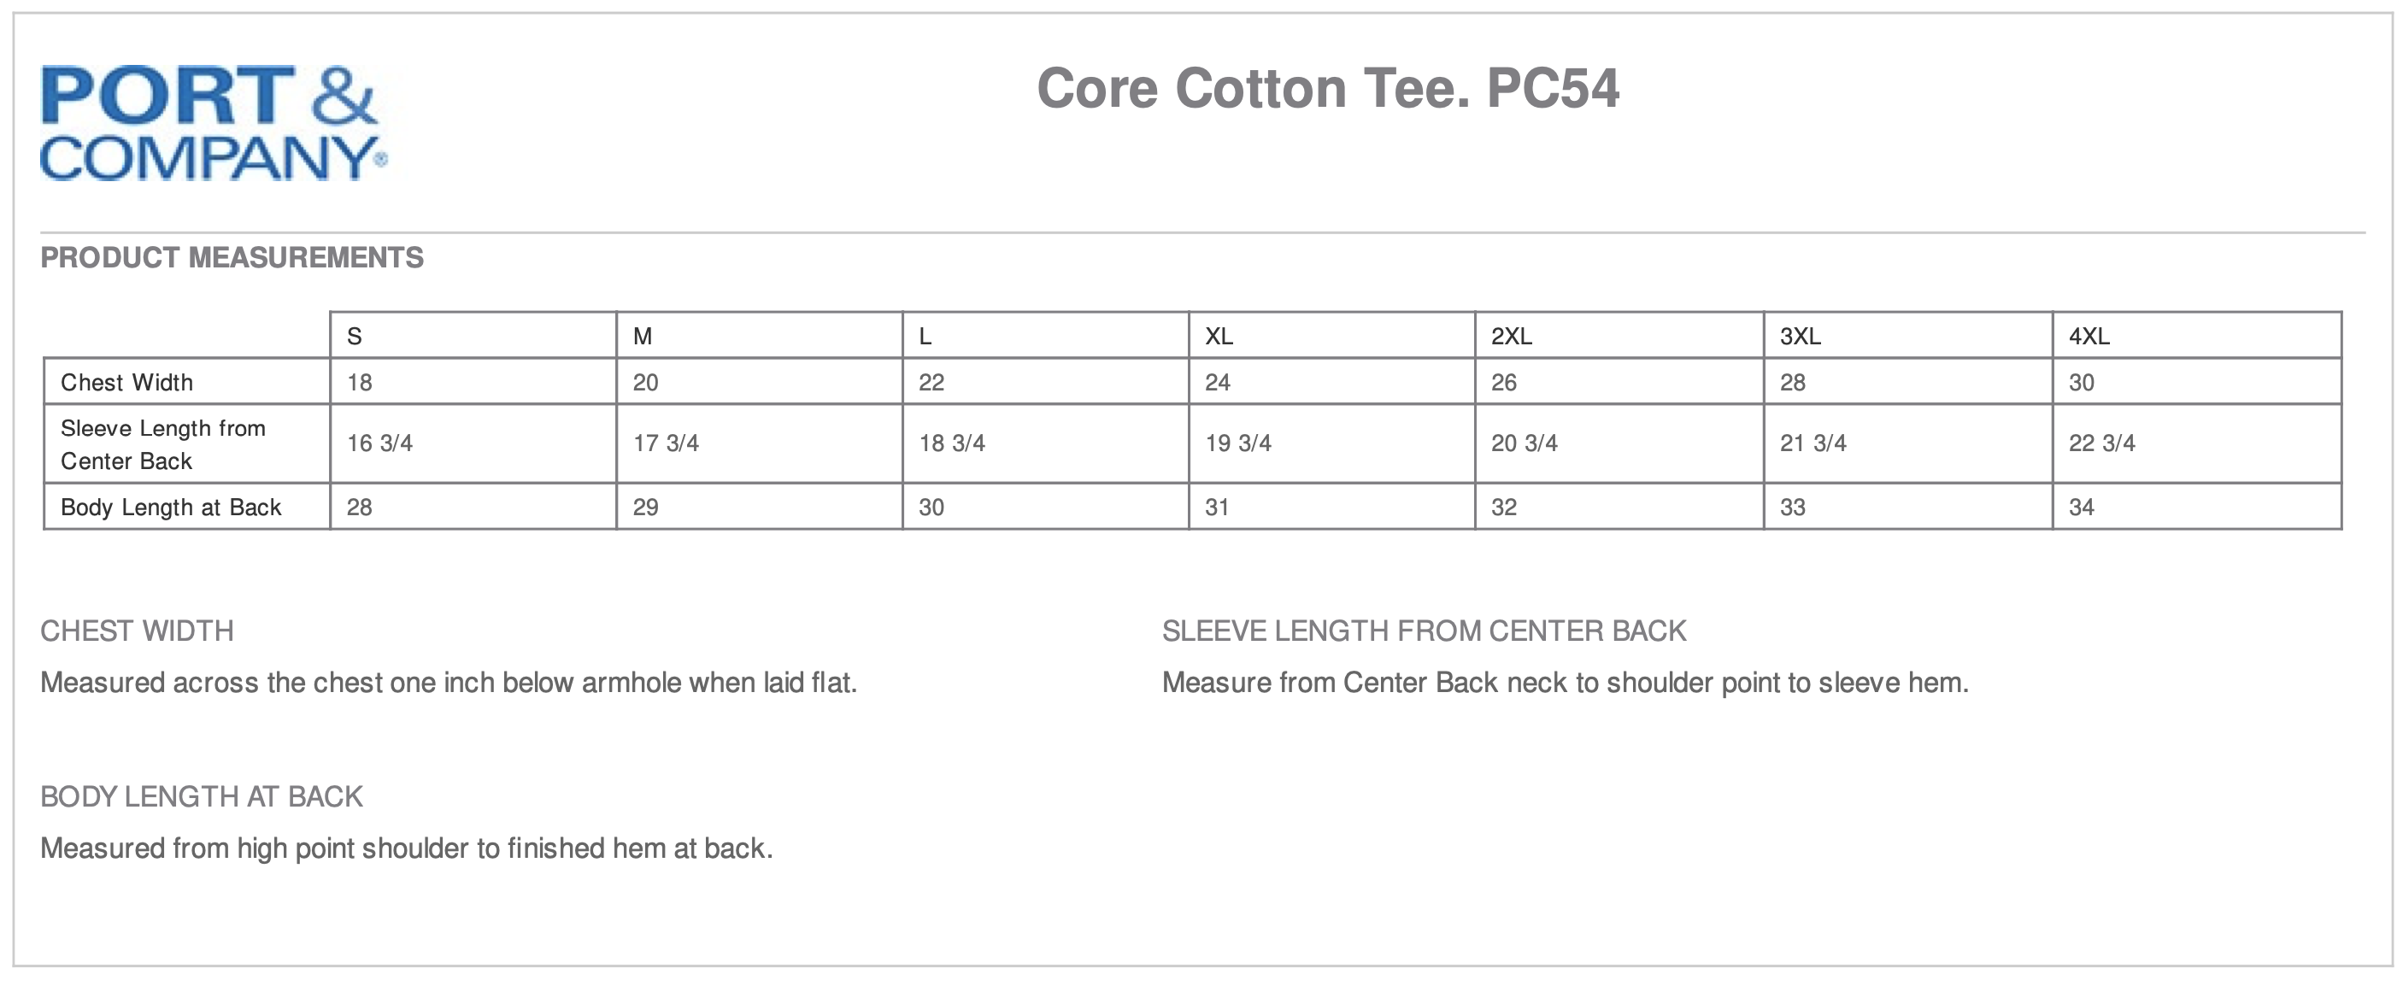
Task: Click the chest width value 28 for 3XL
Action: click(x=1792, y=383)
